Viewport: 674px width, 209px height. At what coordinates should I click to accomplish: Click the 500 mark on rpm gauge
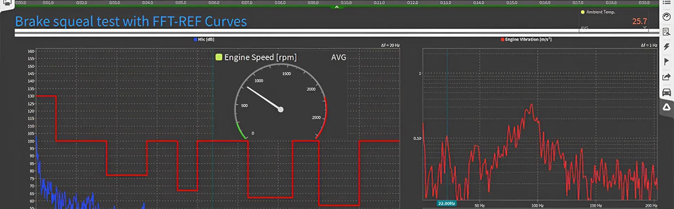pos(244,105)
